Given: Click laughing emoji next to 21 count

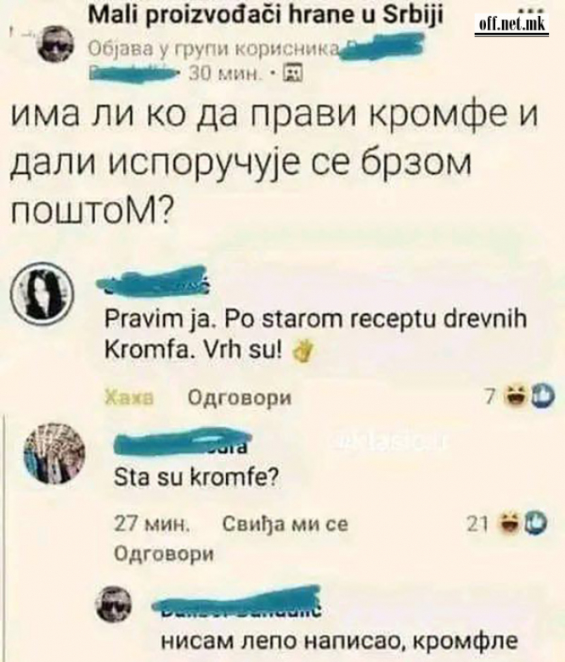Looking at the screenshot, I should (x=508, y=523).
